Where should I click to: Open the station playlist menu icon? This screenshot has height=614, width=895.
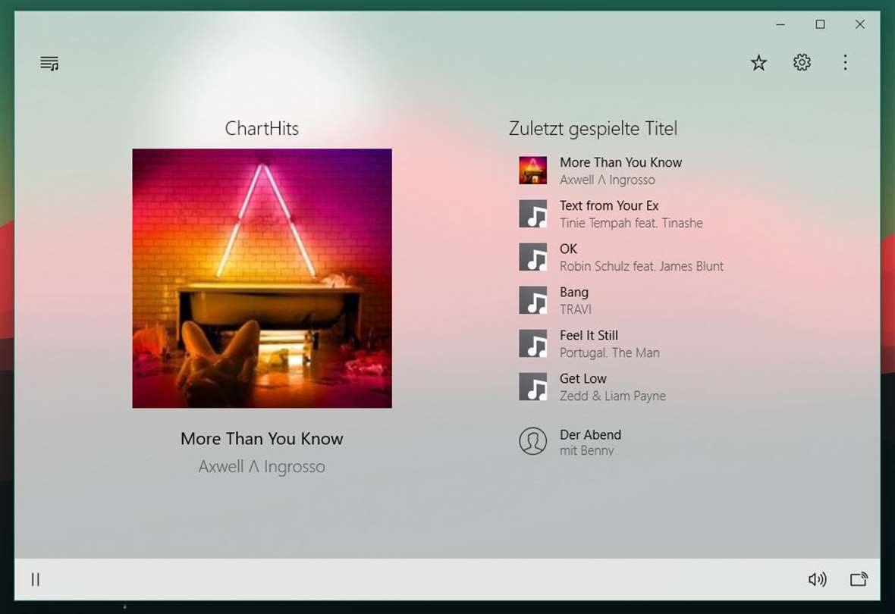click(x=49, y=64)
